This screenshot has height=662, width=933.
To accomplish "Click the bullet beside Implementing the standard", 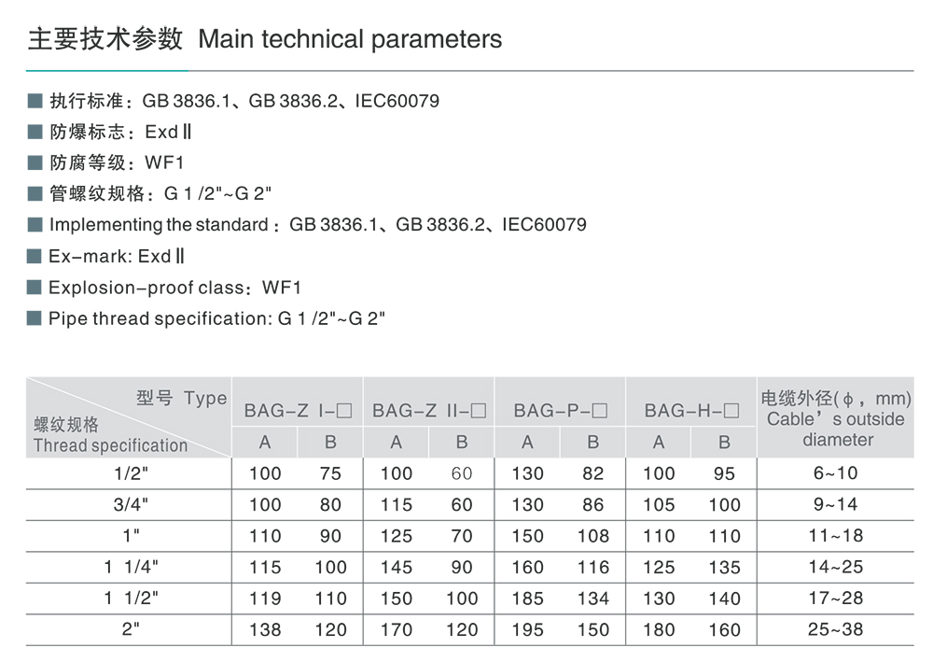I will coord(35,225).
